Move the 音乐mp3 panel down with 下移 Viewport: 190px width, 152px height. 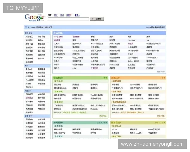162,78
